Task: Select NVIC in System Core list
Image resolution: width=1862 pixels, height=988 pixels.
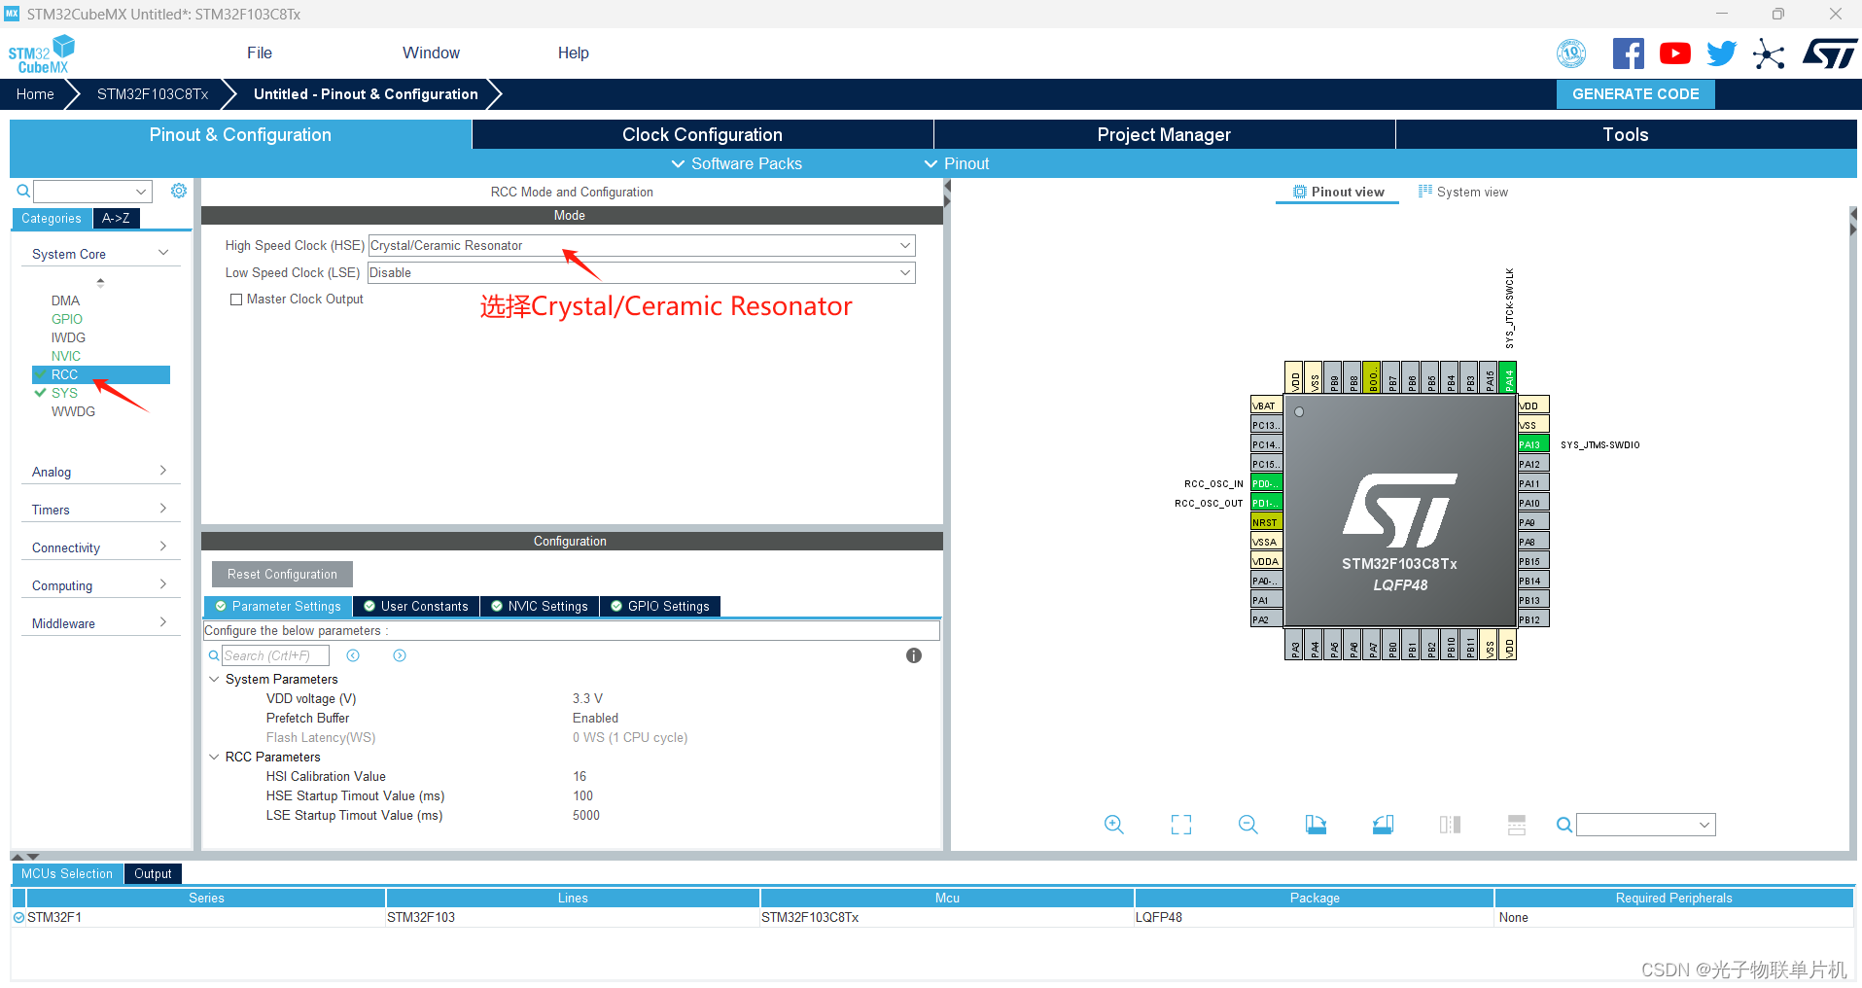Action: (x=66, y=356)
